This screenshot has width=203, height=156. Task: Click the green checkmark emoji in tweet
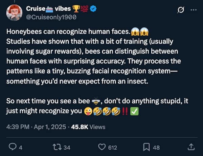(134, 111)
